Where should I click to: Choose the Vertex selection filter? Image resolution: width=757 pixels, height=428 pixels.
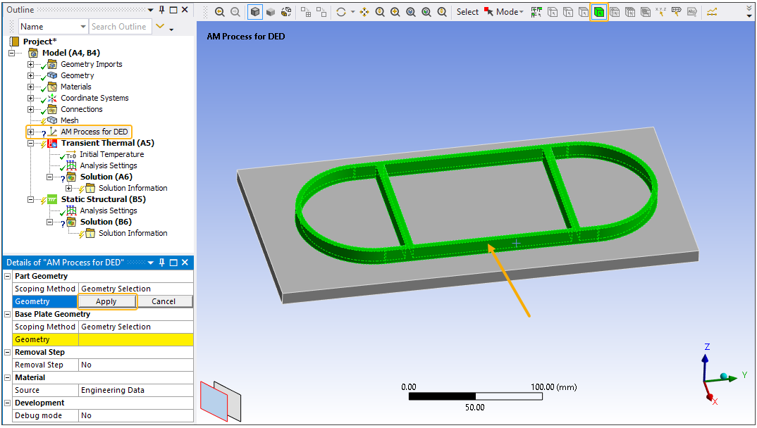click(553, 12)
